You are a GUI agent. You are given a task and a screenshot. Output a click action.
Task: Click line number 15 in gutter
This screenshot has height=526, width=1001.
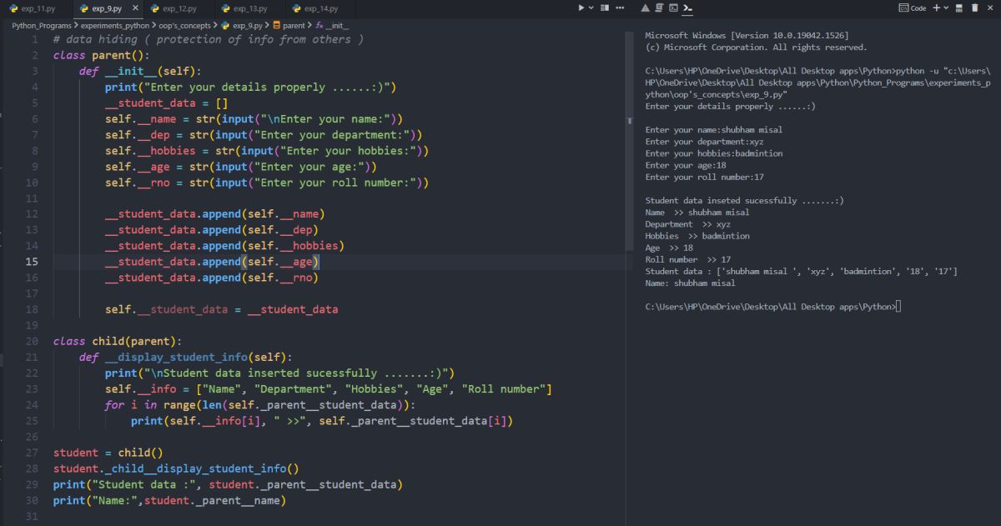pos(33,262)
